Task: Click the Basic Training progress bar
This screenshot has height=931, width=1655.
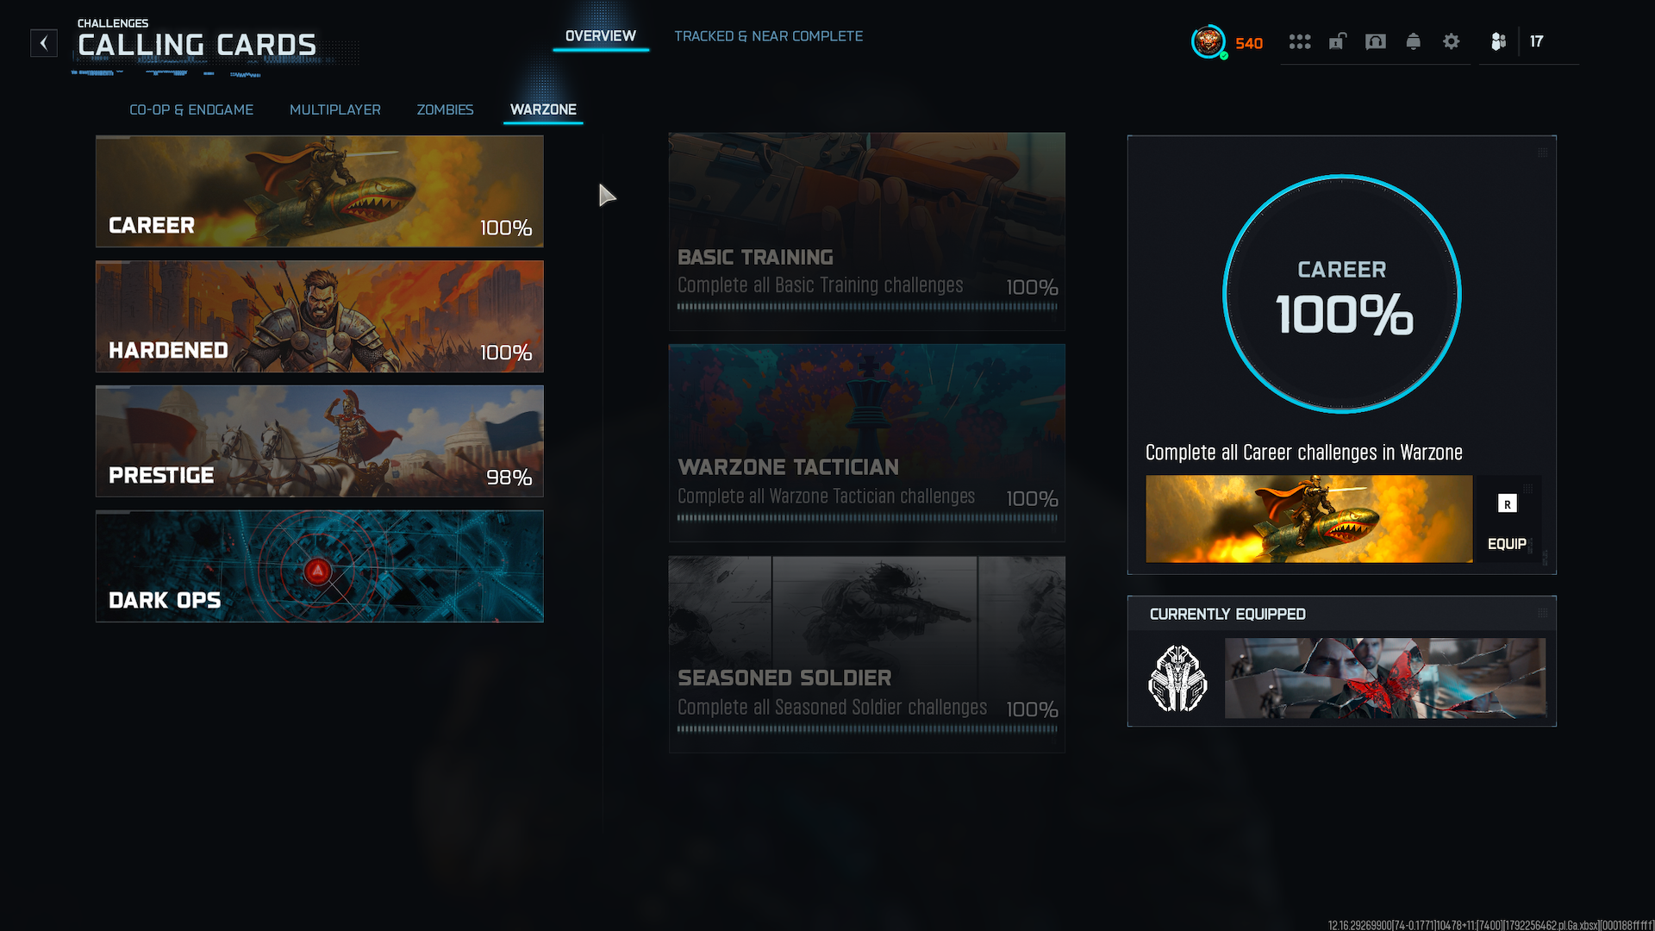Action: coord(867,306)
